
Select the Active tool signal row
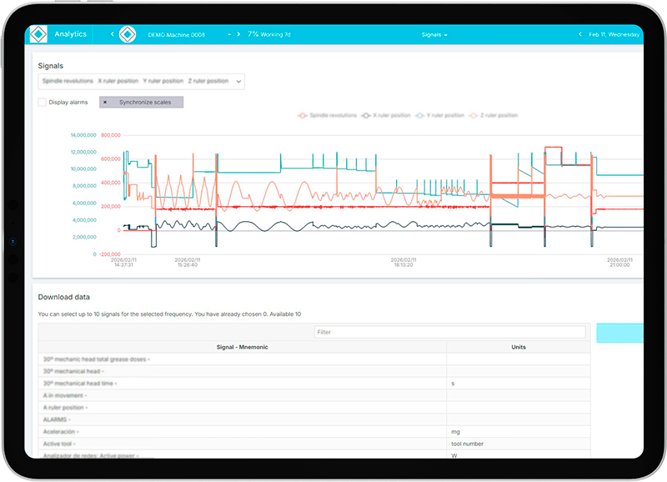pos(314,444)
